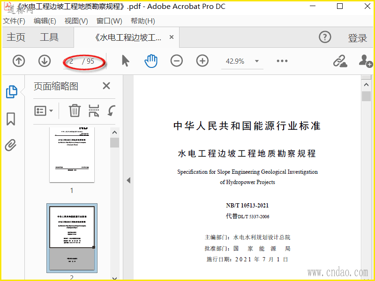
Task: Zoom out with the minus button
Action: [177, 61]
